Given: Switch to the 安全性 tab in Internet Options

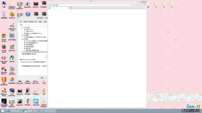Looking at the screenshot, I should pos(26,22).
